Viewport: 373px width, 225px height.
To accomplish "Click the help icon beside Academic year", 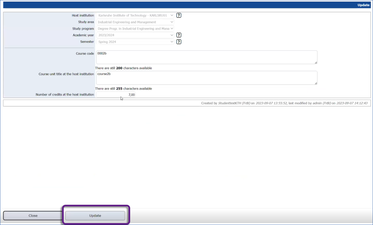I will 179,35.
